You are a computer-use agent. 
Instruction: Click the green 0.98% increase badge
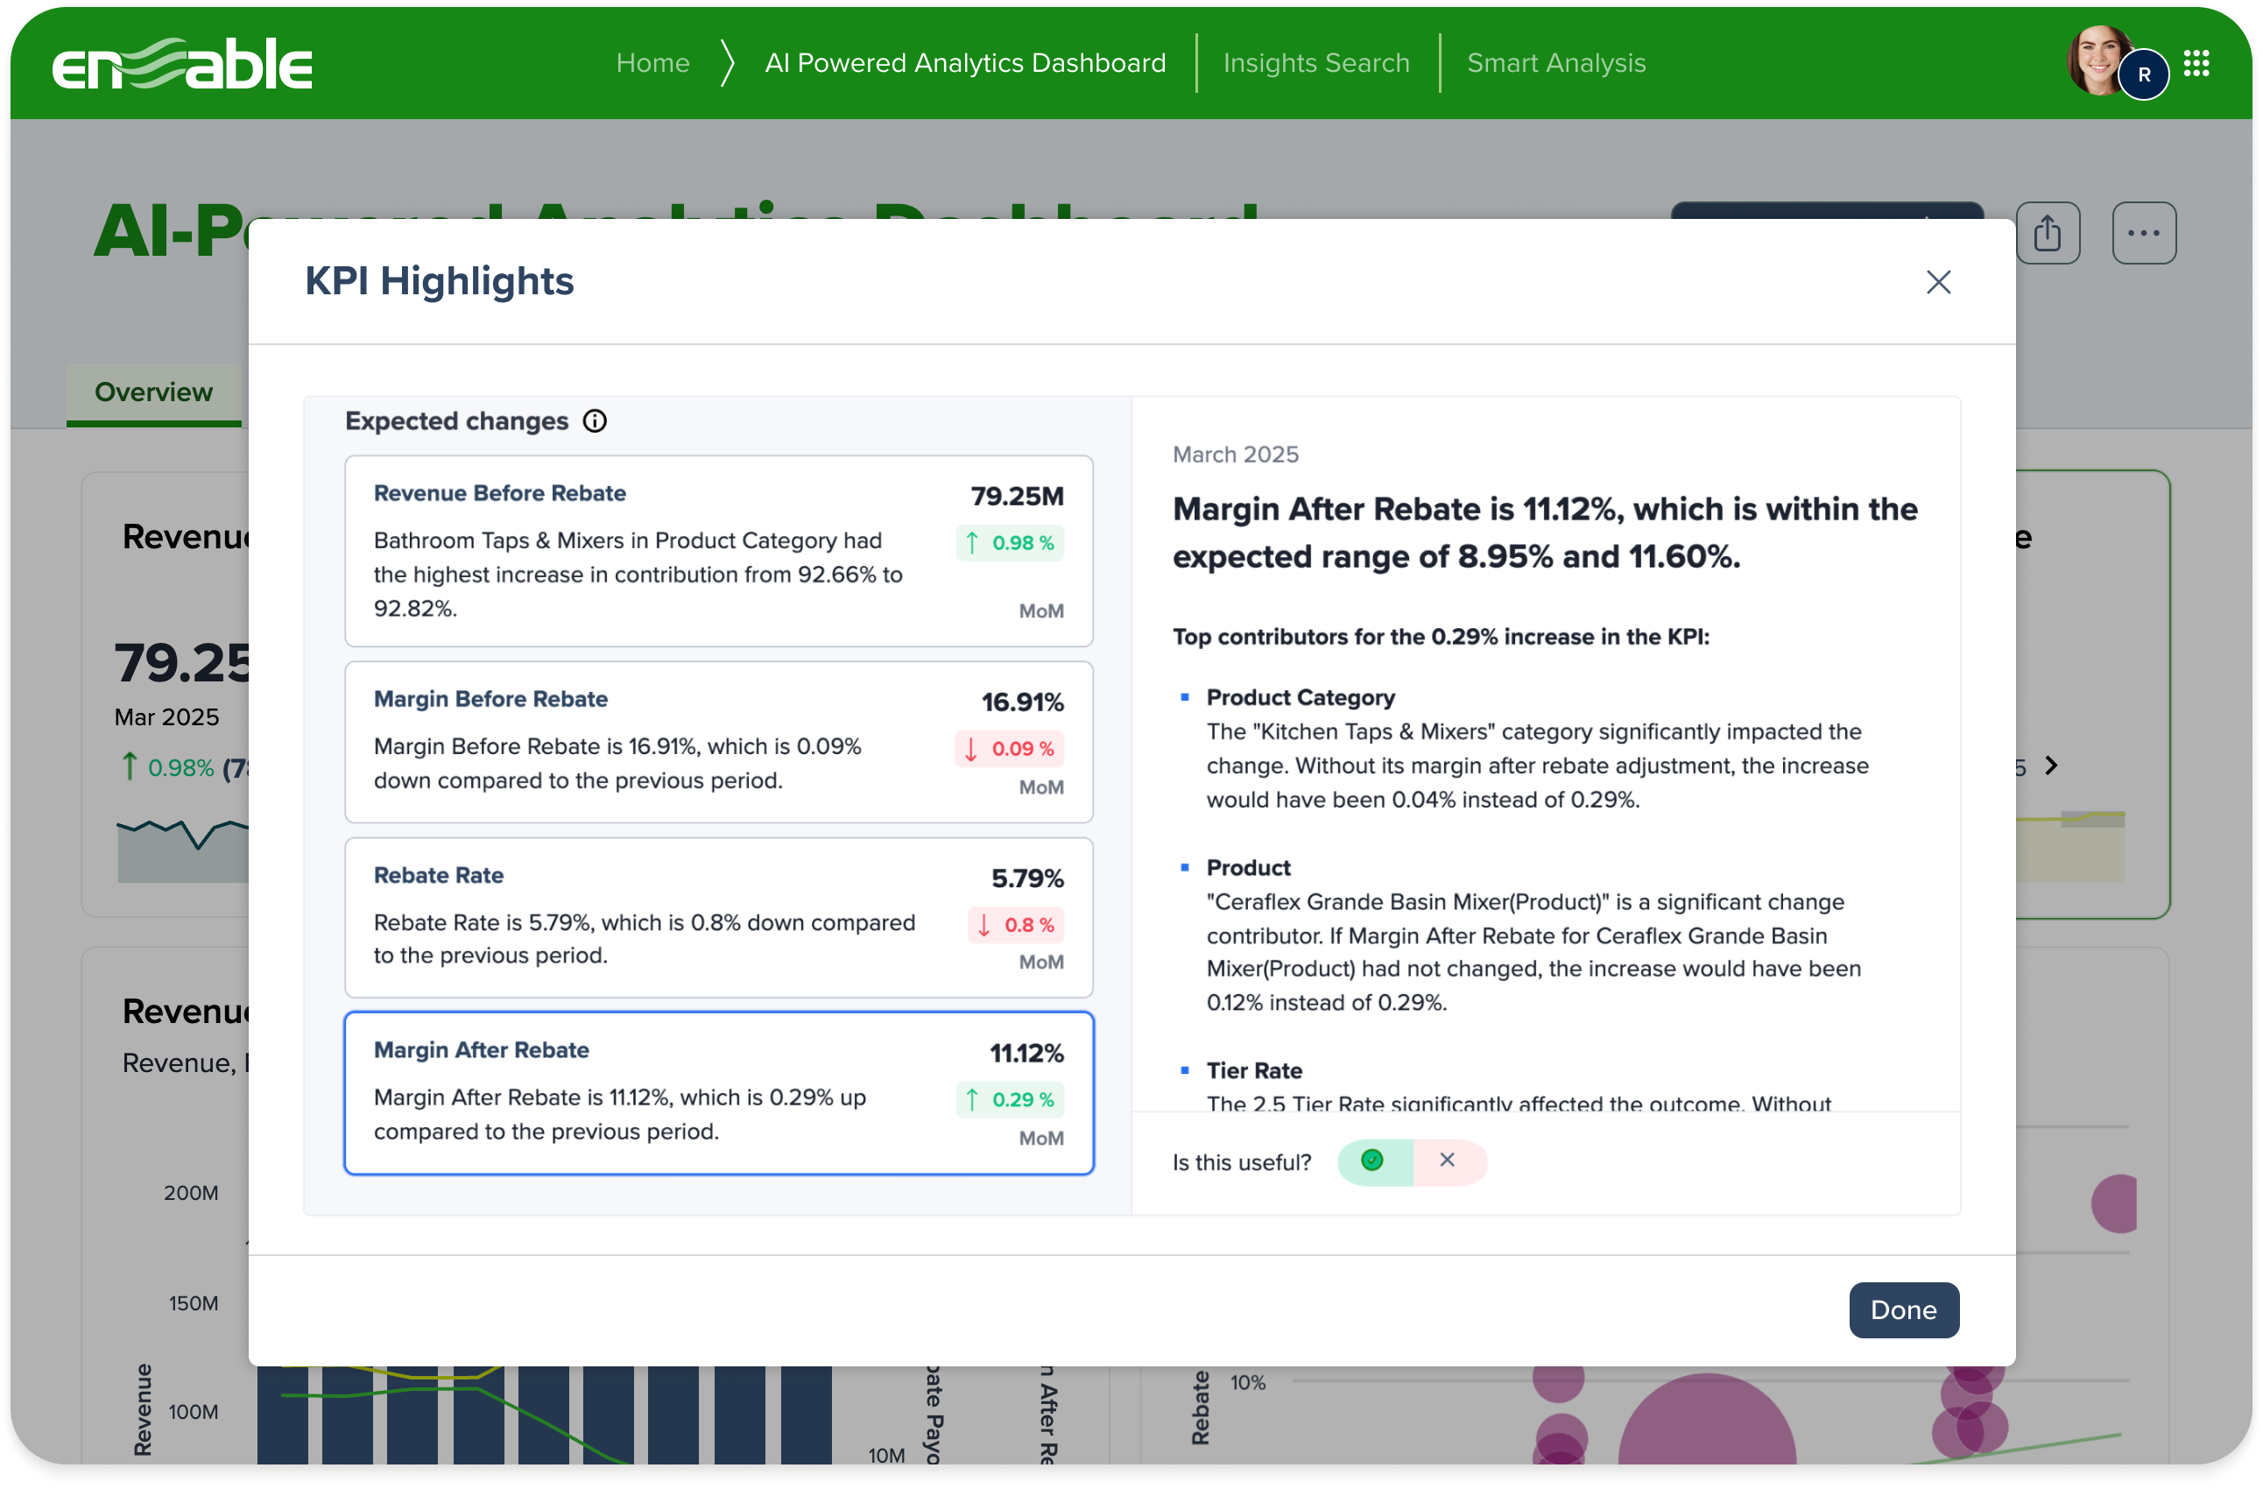pos(1010,543)
